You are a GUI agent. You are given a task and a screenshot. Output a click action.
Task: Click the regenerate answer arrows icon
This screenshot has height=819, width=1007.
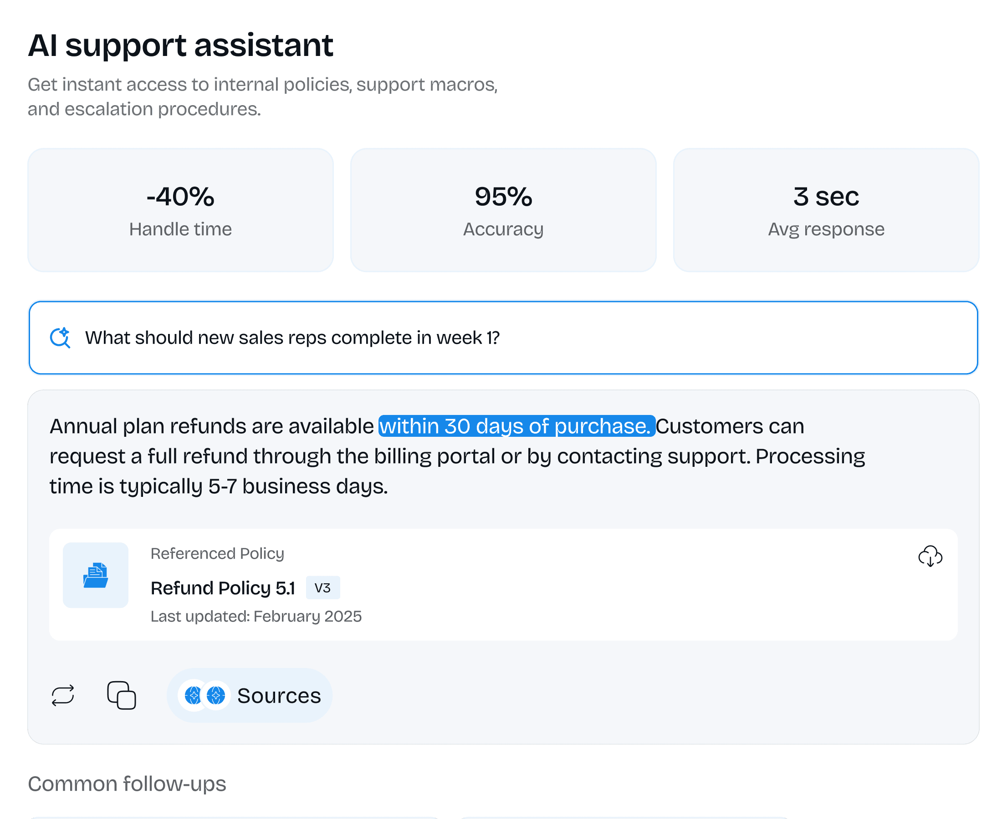click(x=63, y=695)
